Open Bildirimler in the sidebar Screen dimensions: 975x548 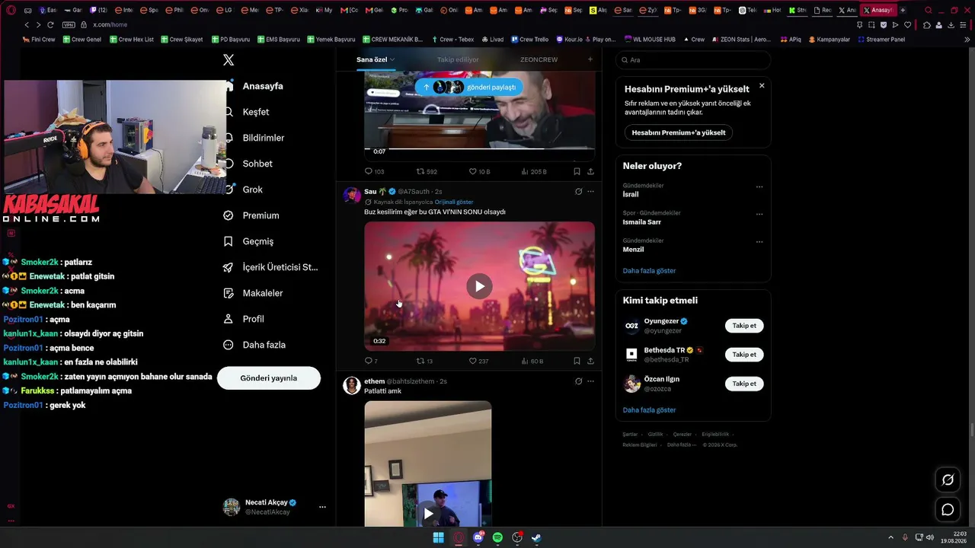(254, 138)
